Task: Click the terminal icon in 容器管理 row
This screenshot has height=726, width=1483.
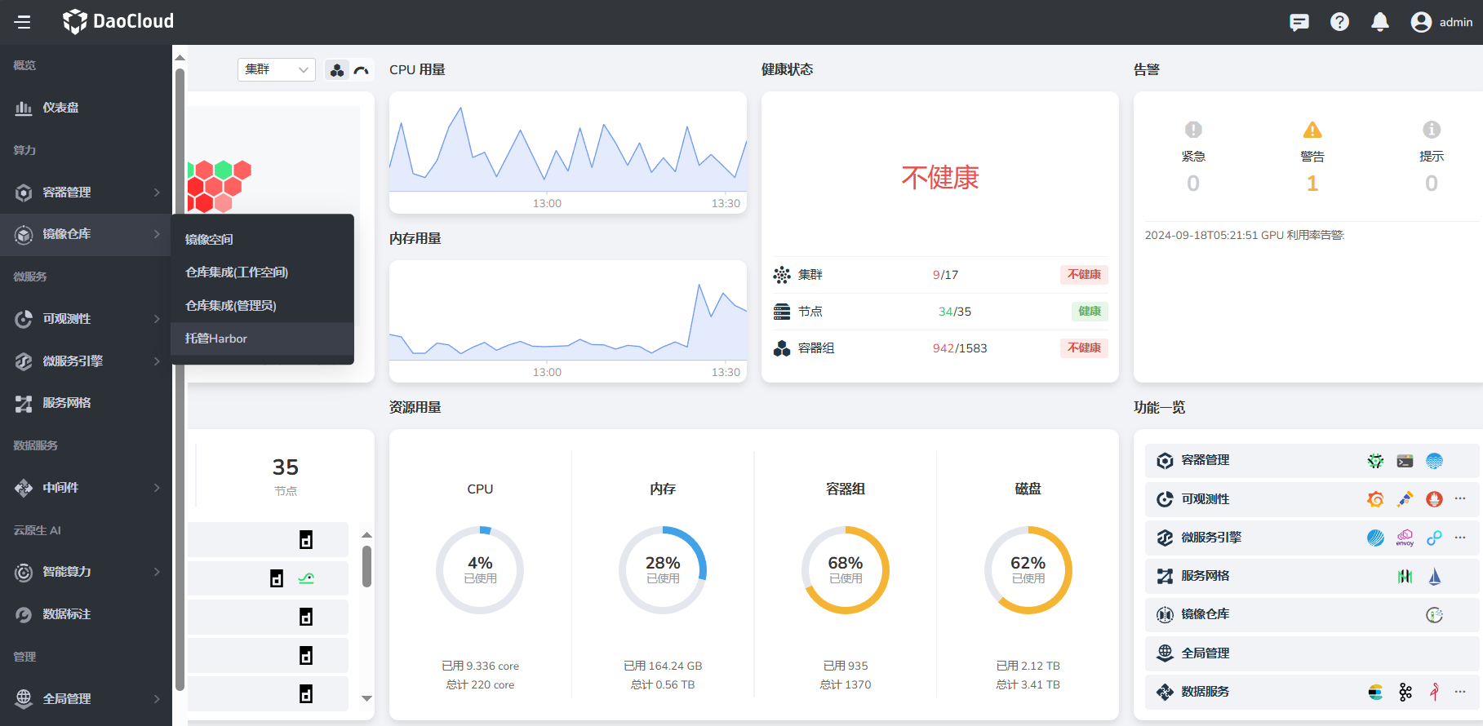Action: coord(1405,461)
